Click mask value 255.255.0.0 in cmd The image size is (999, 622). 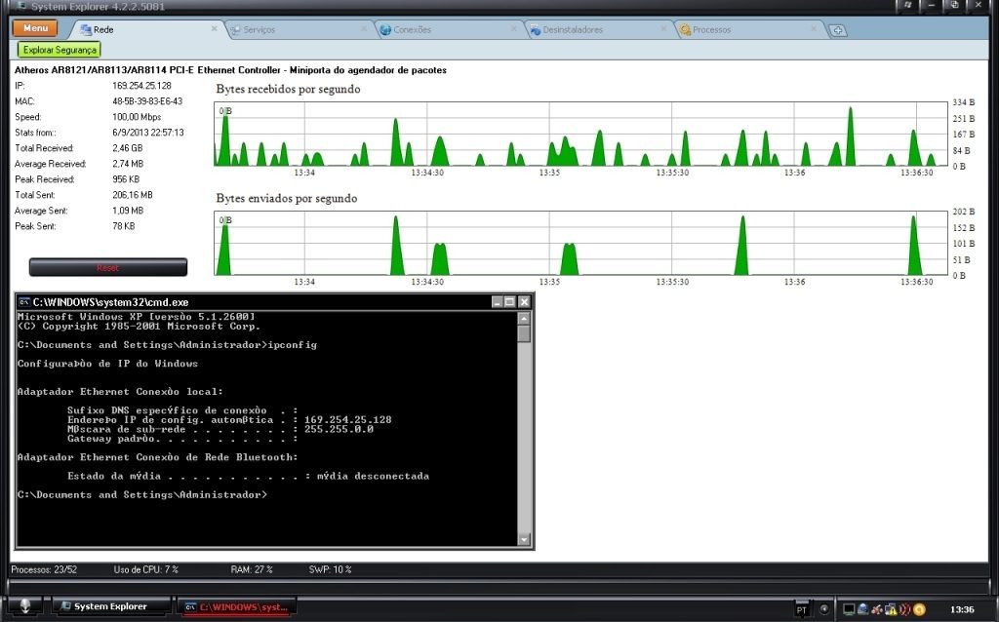339,429
